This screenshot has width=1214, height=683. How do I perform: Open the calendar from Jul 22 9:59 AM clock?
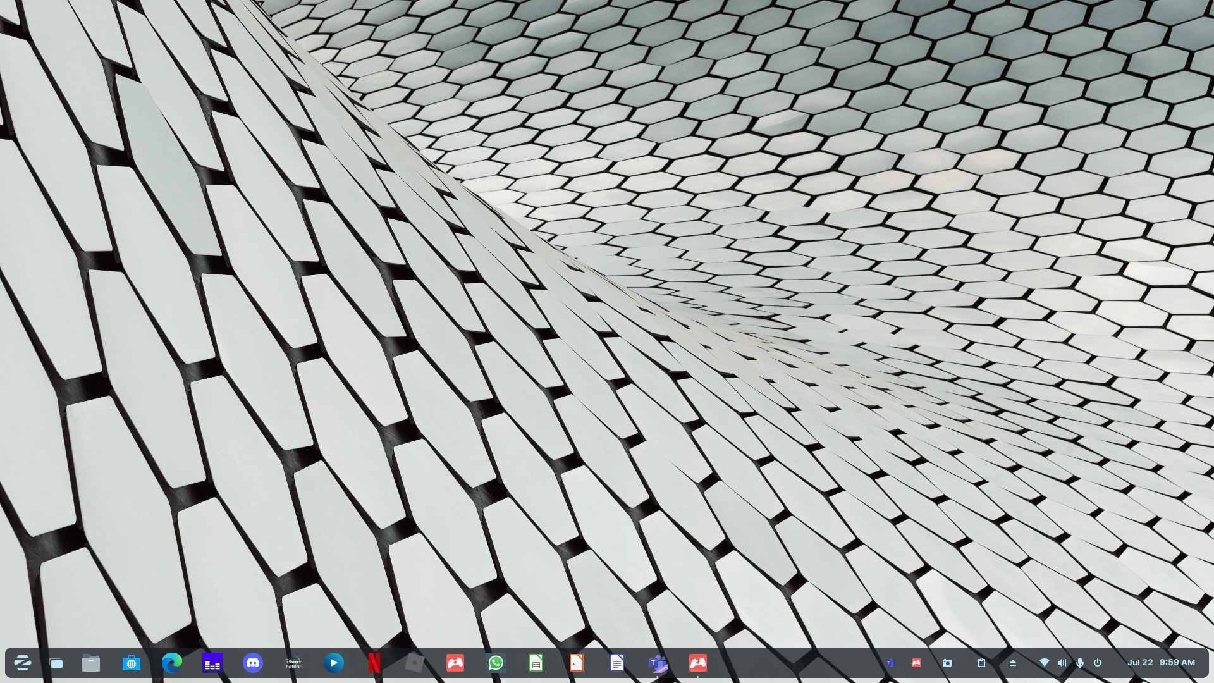click(x=1162, y=663)
